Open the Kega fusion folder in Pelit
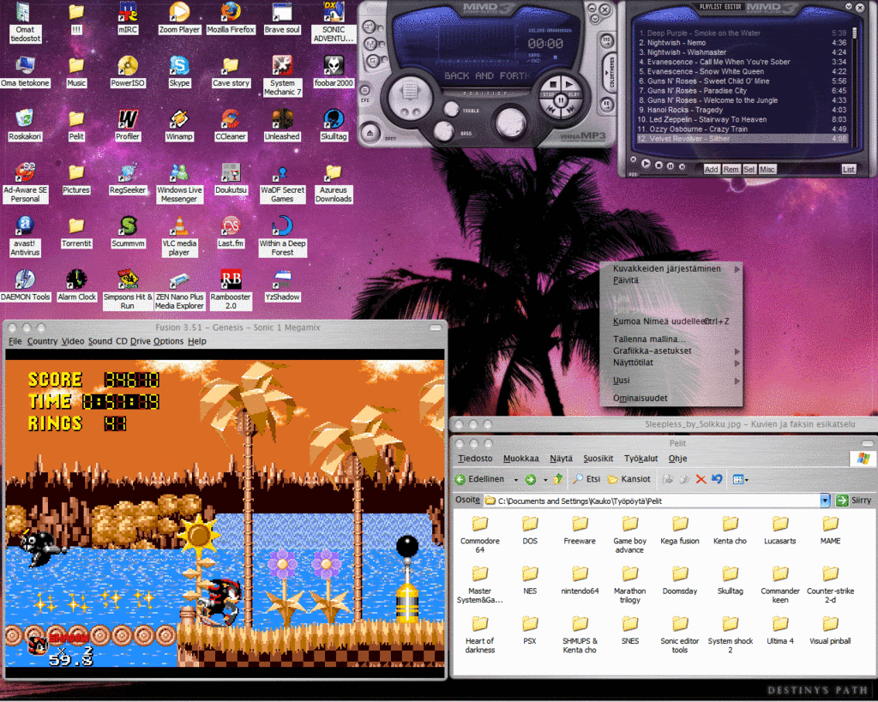This screenshot has width=878, height=702. (680, 531)
